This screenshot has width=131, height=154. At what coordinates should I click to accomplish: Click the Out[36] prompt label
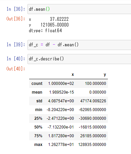coord(16,19)
